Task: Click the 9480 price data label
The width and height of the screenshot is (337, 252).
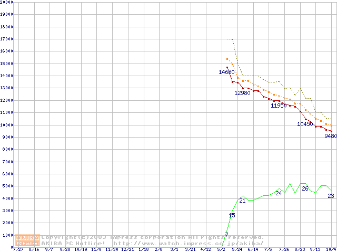Action: click(331, 136)
